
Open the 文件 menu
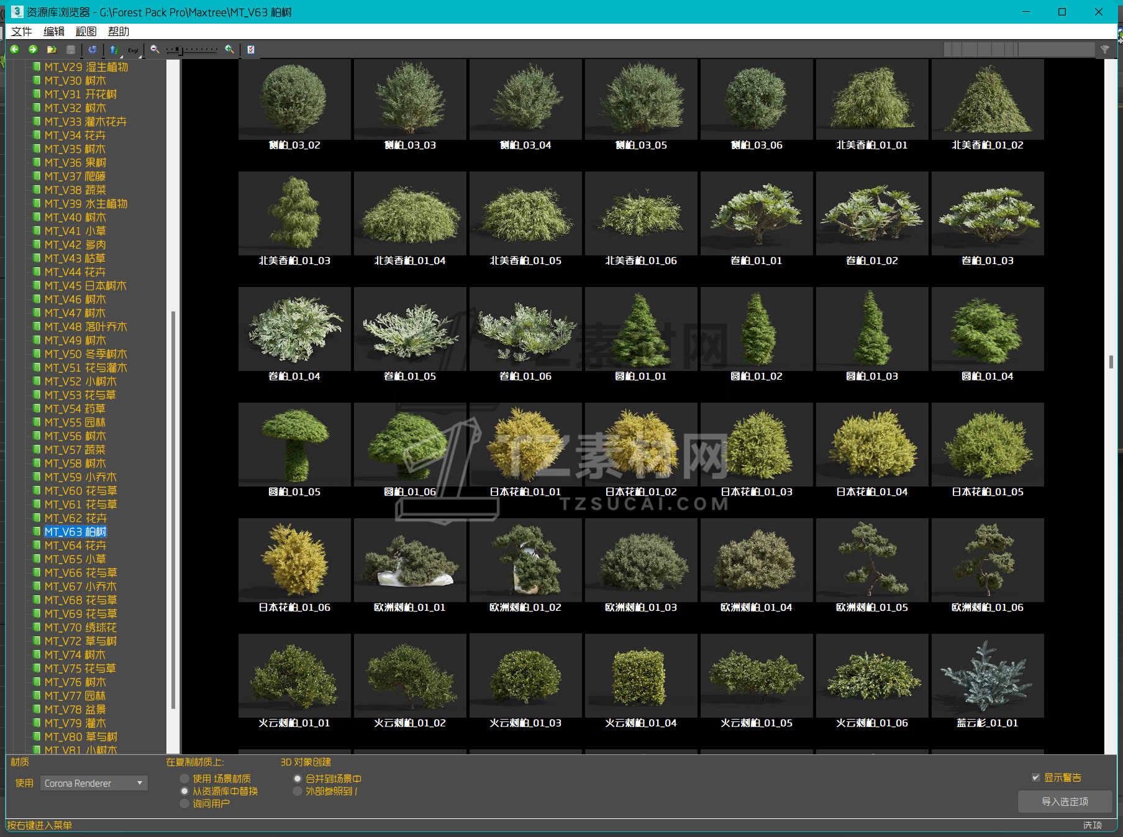tap(22, 32)
